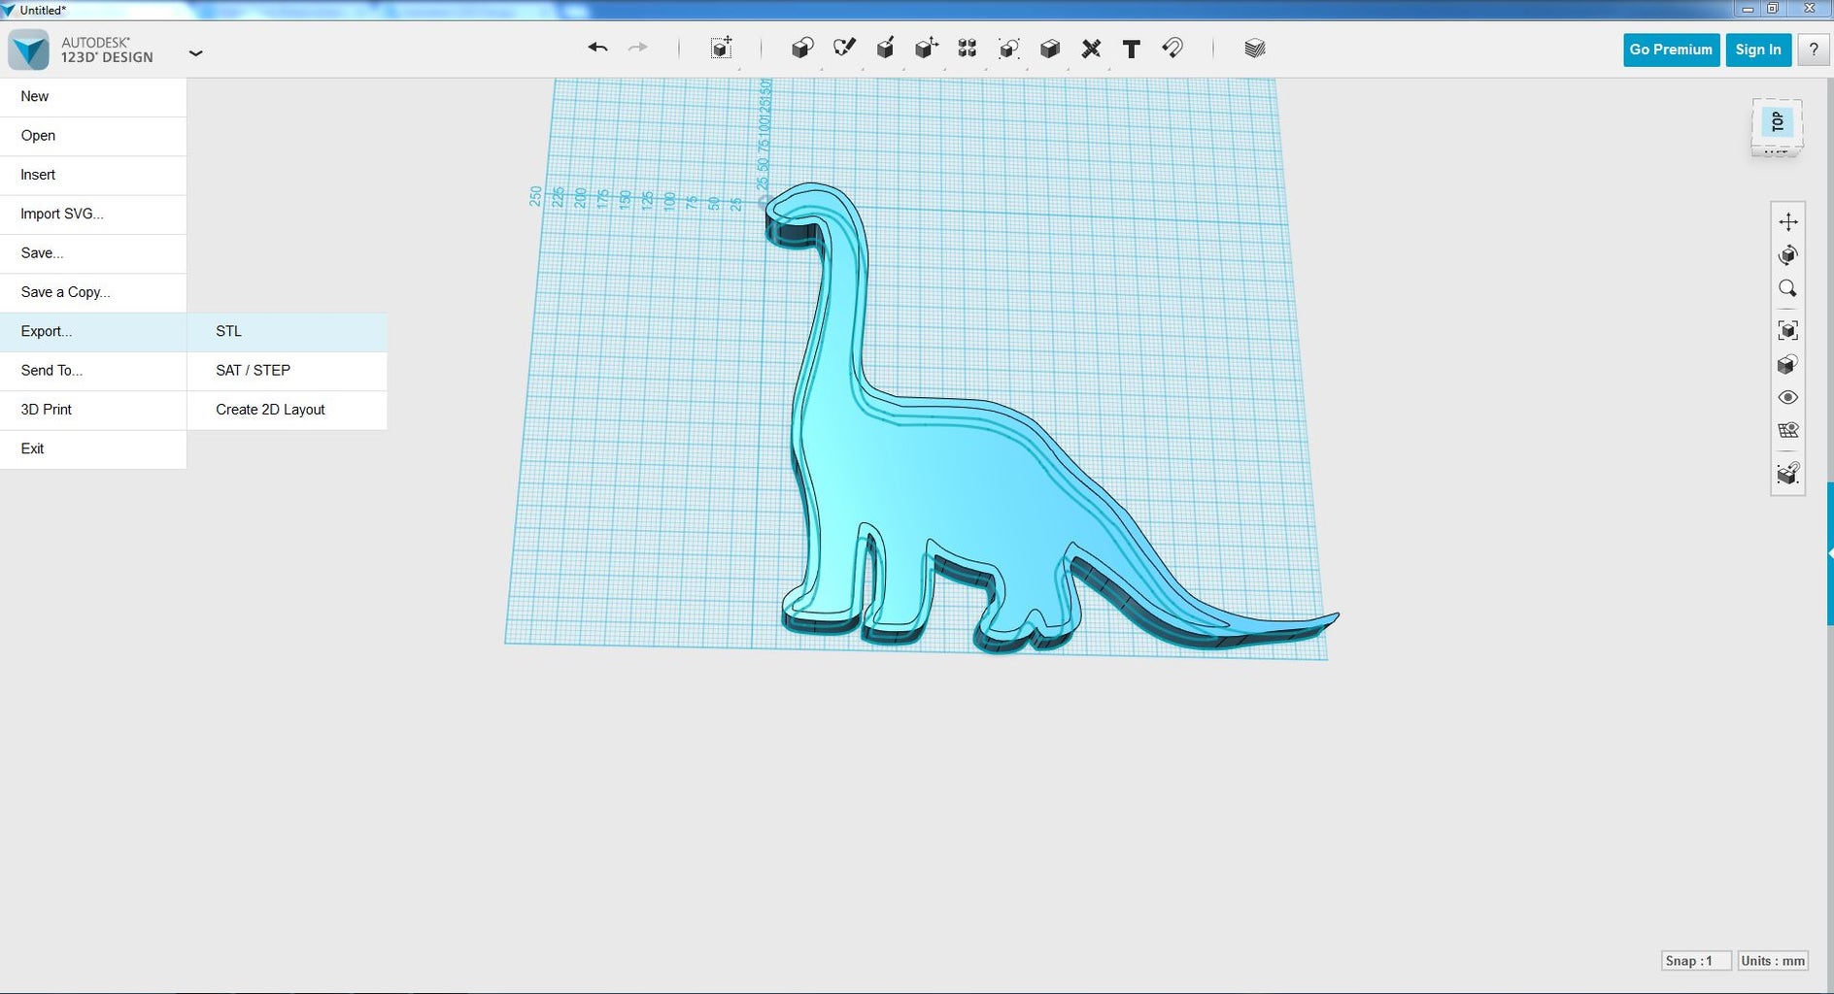Screen dimensions: 1834x994
Task: Open the Pattern tool icon
Action: [968, 49]
